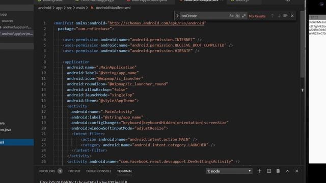Screen dimensions: 326x183
Task: Toggle Find in Selection icon
Action: (x=285, y=16)
